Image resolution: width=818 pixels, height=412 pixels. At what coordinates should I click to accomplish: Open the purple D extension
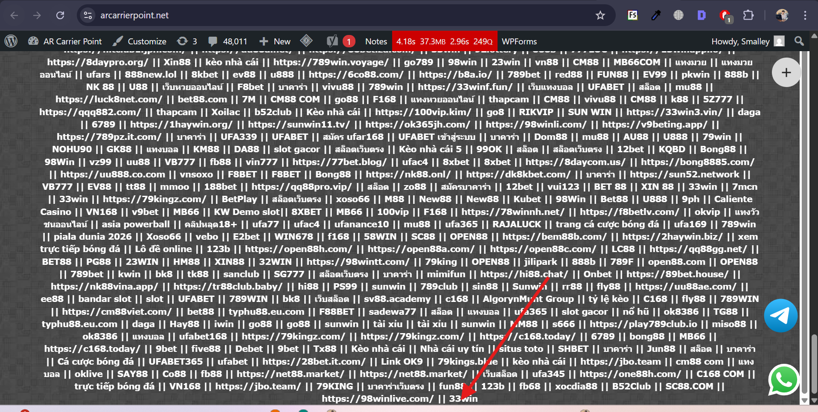702,15
